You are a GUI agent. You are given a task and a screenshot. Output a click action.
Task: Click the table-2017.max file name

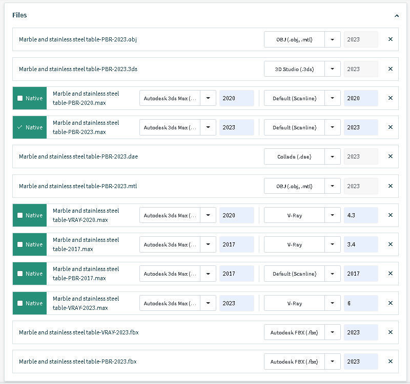click(86, 244)
